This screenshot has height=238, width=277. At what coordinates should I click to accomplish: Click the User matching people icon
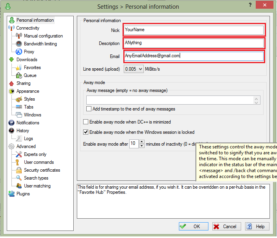click(x=19, y=186)
